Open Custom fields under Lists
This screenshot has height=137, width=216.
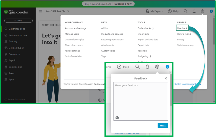tap(108, 51)
